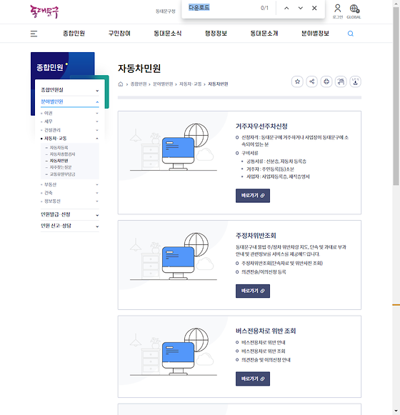400x415 pixels.
Task: Expand the 건설관리 submenu arrow
Action: pos(97,130)
